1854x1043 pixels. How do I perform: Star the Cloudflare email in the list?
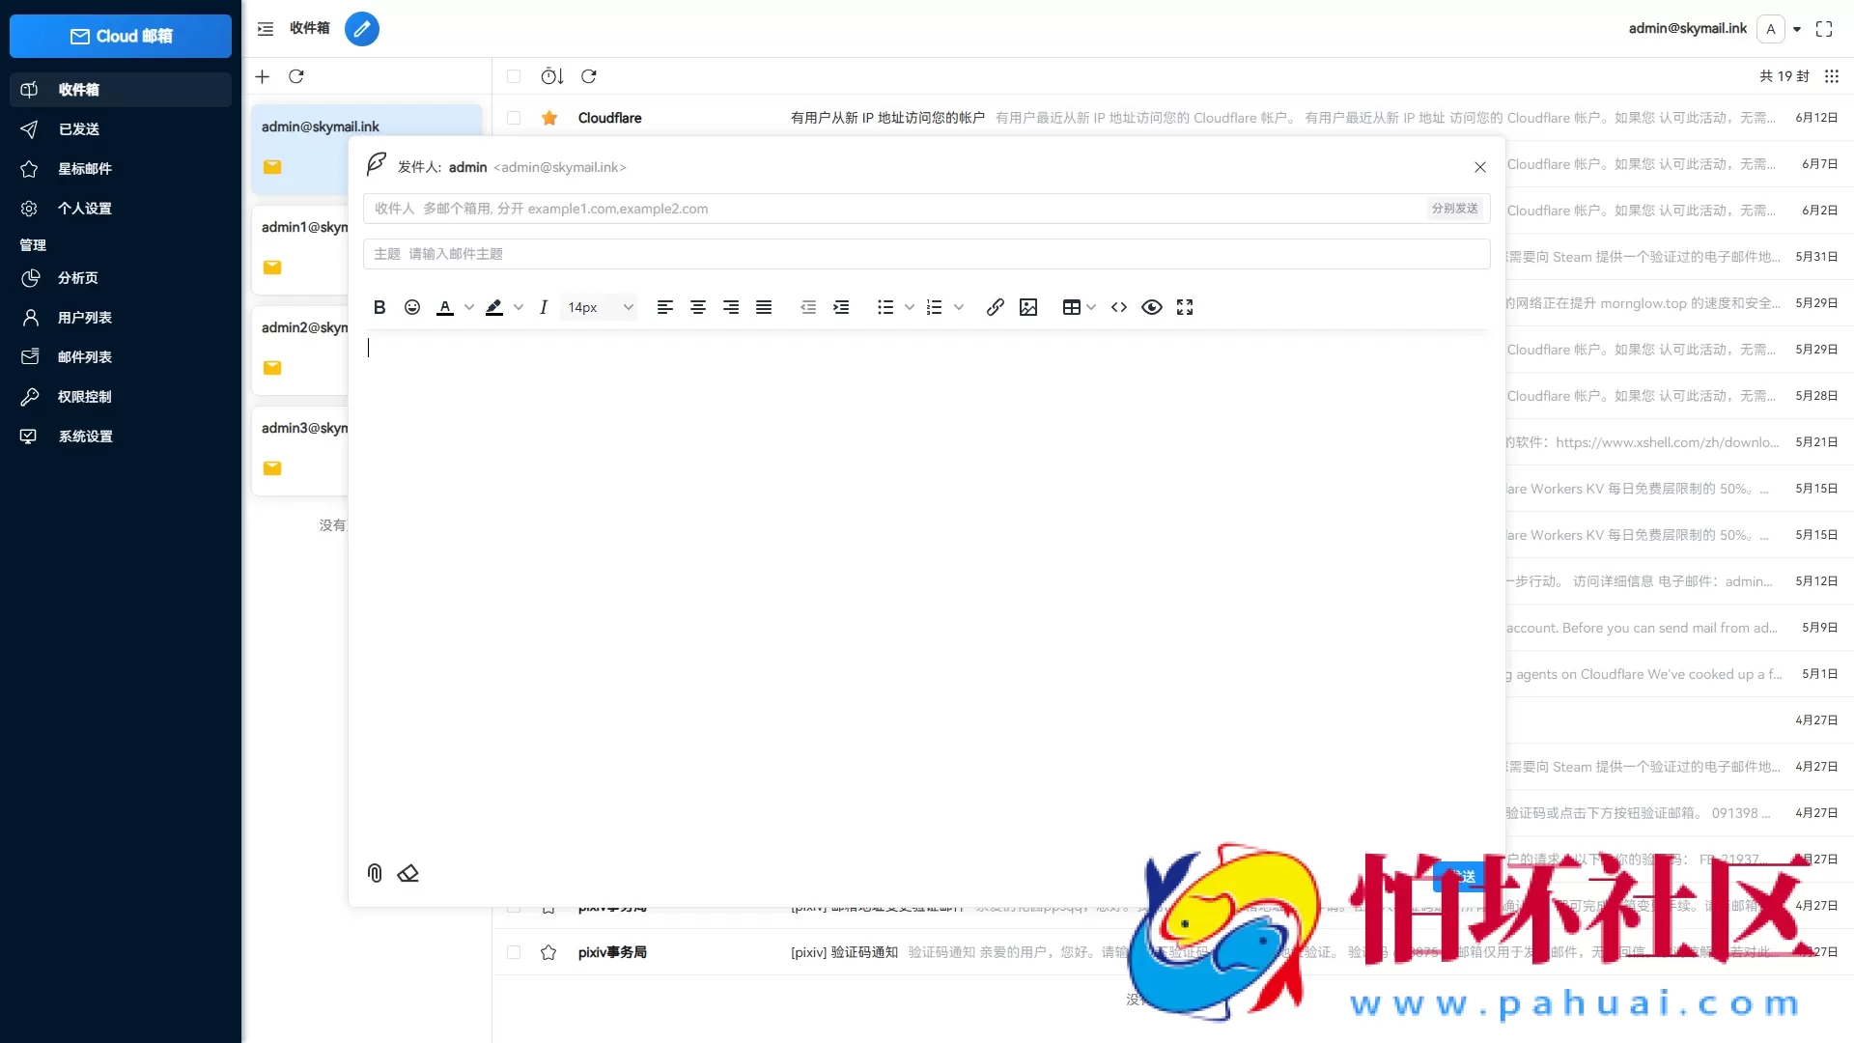click(548, 118)
